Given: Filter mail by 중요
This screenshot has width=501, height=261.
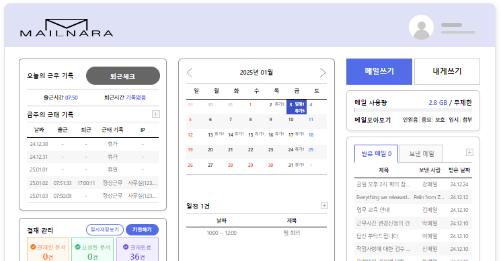Looking at the screenshot, I should coord(426,120).
